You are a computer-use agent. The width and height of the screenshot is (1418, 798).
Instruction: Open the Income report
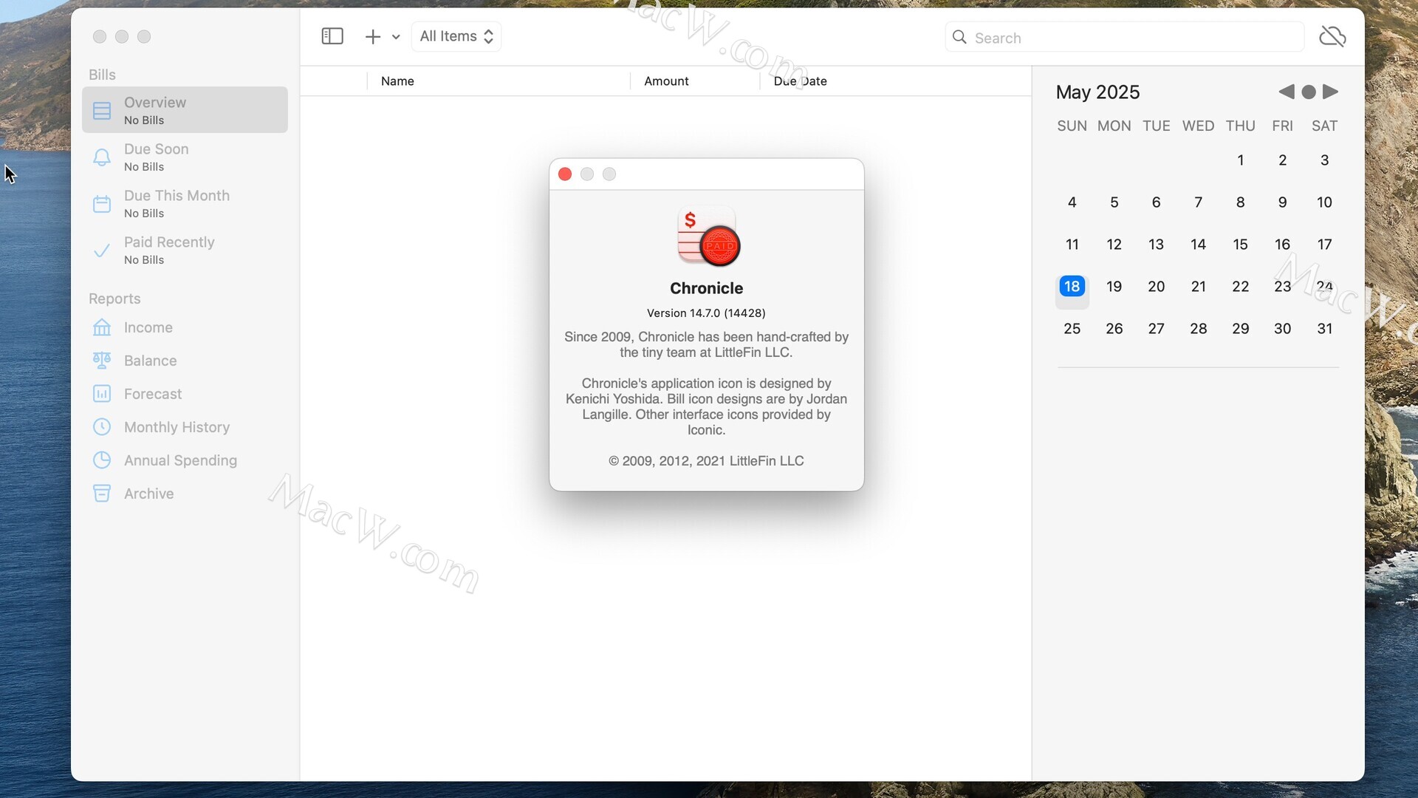tap(185, 327)
